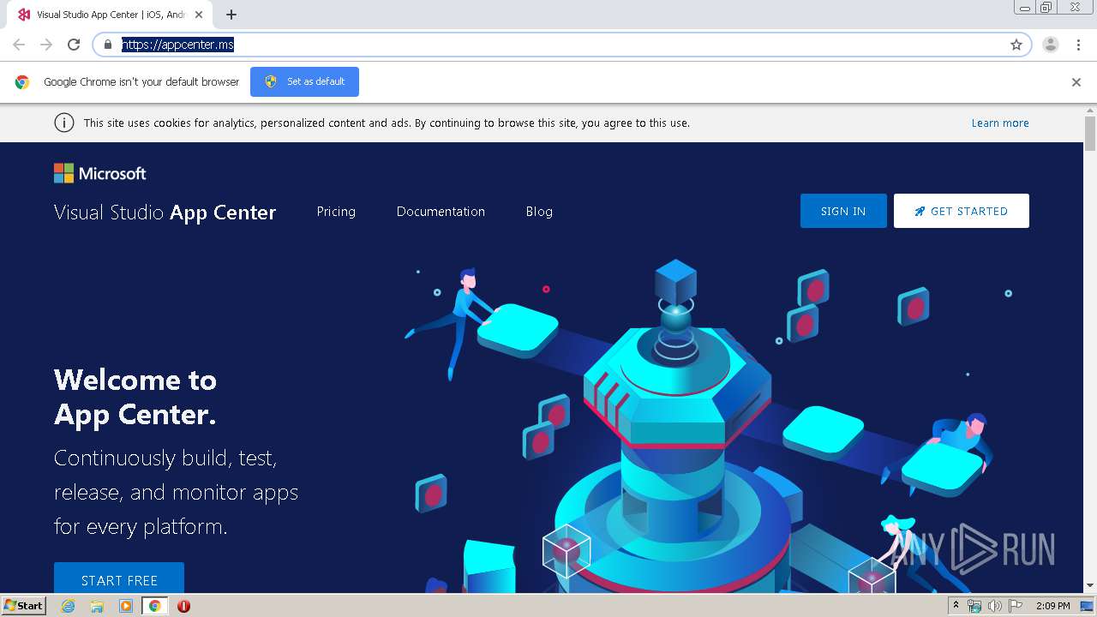1097x617 pixels.
Task: Click the START FREE button
Action: (119, 578)
